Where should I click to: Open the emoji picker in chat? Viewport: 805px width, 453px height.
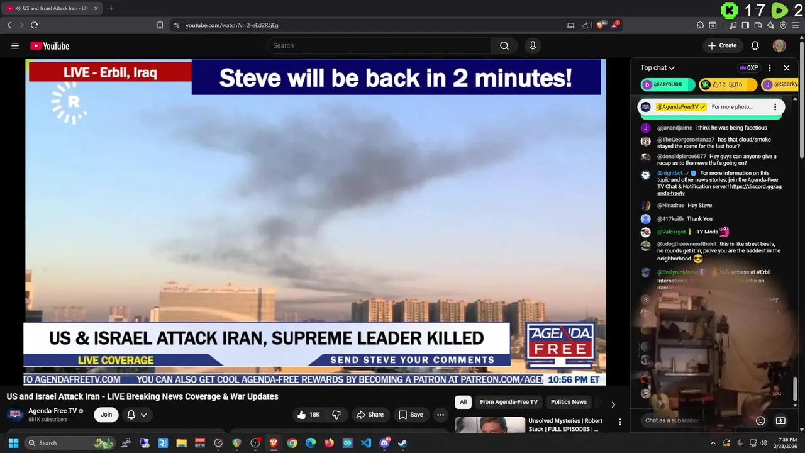tap(760, 420)
